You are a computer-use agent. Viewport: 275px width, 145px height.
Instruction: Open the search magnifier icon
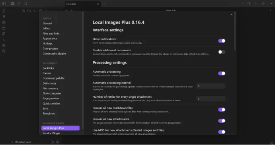click(19, 4)
